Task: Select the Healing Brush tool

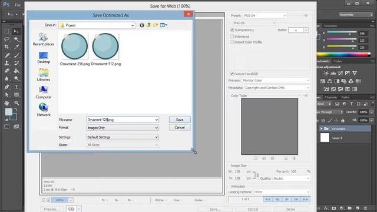Action: pos(6,55)
